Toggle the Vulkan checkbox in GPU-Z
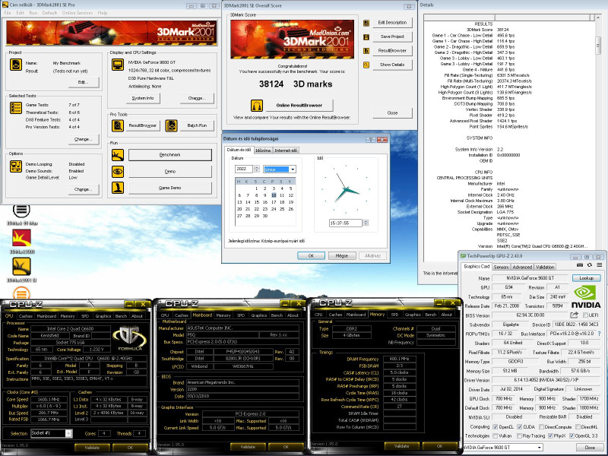Viewport: 608px width, 456px height. tap(496, 435)
